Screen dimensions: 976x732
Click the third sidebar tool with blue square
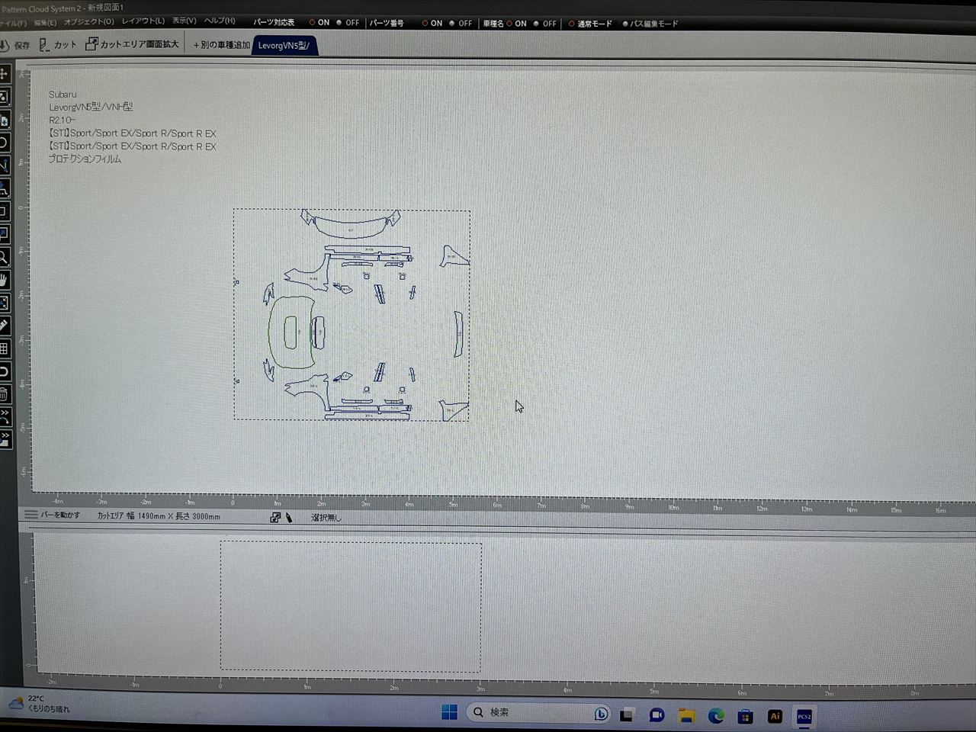pyautogui.click(x=4, y=120)
